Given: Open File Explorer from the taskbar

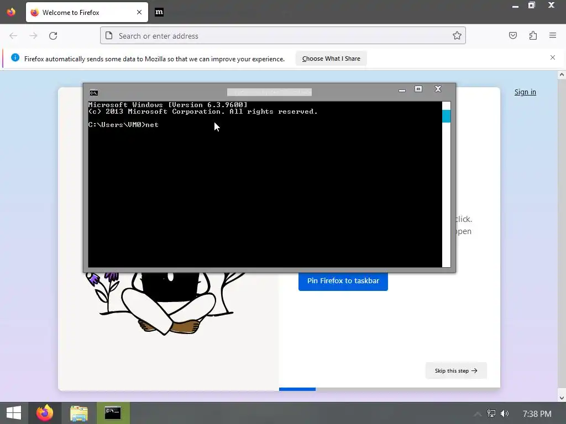Looking at the screenshot, I should pos(79,413).
